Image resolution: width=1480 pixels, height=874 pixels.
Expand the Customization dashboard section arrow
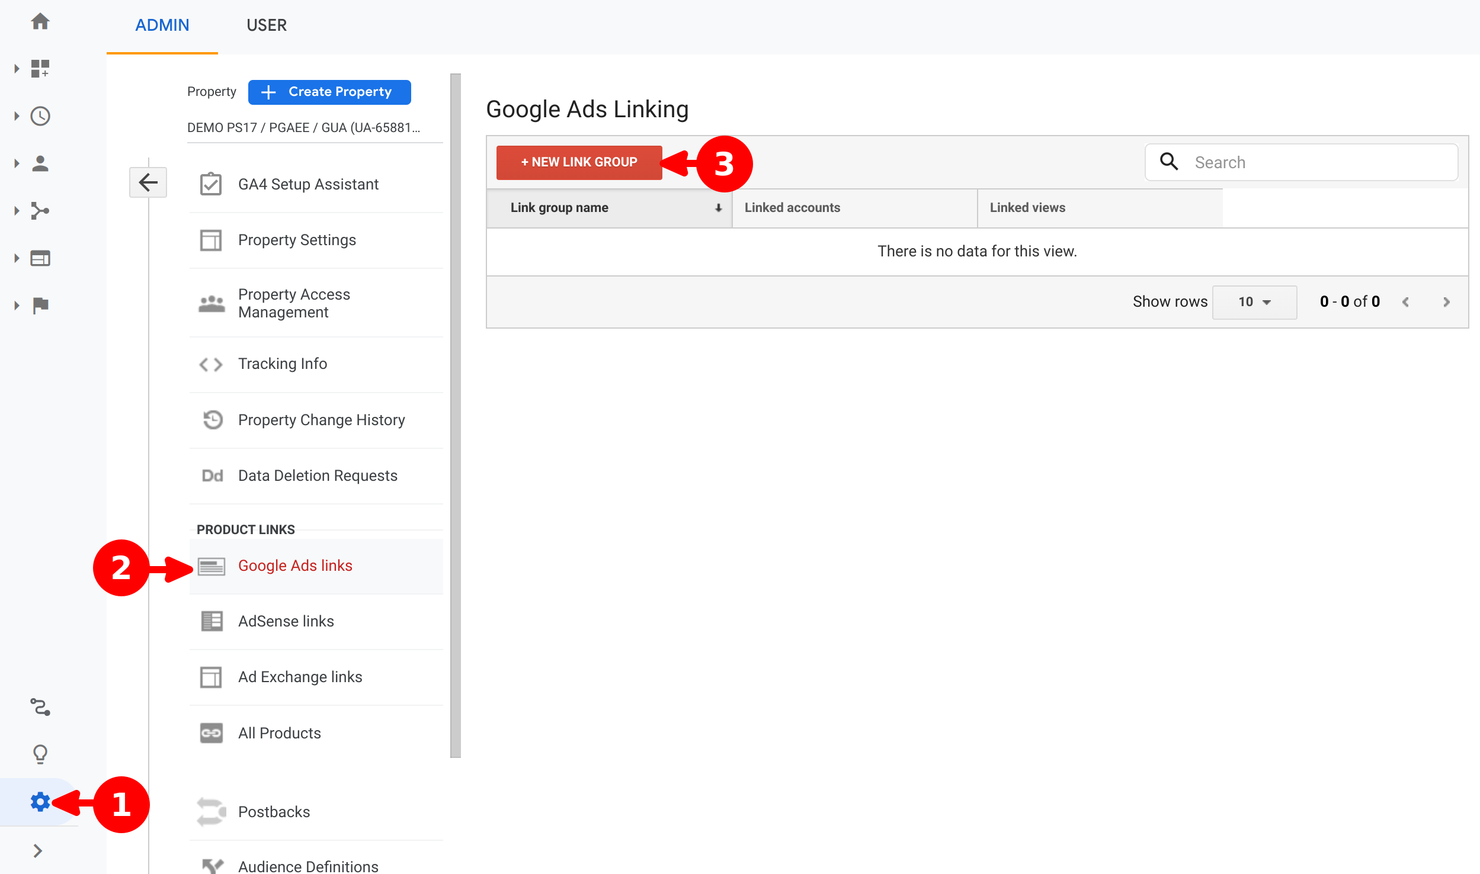point(17,69)
